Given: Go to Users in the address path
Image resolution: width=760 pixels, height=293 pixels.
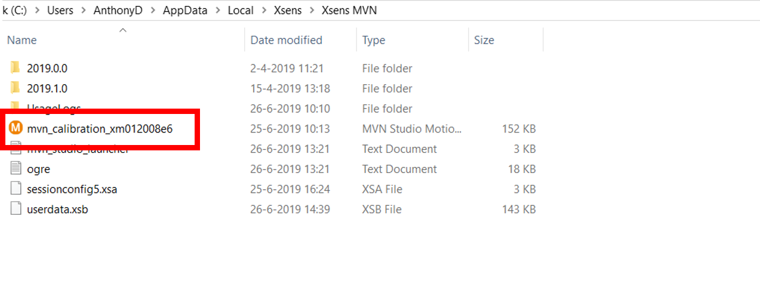Looking at the screenshot, I should [61, 10].
